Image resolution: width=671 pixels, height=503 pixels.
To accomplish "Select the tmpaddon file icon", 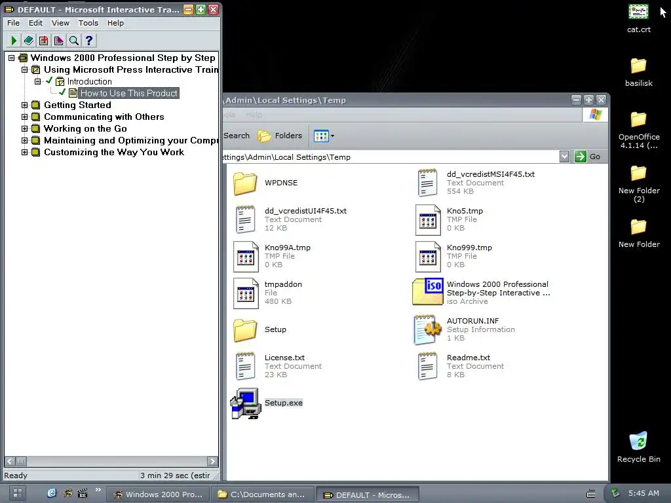I will (246, 293).
